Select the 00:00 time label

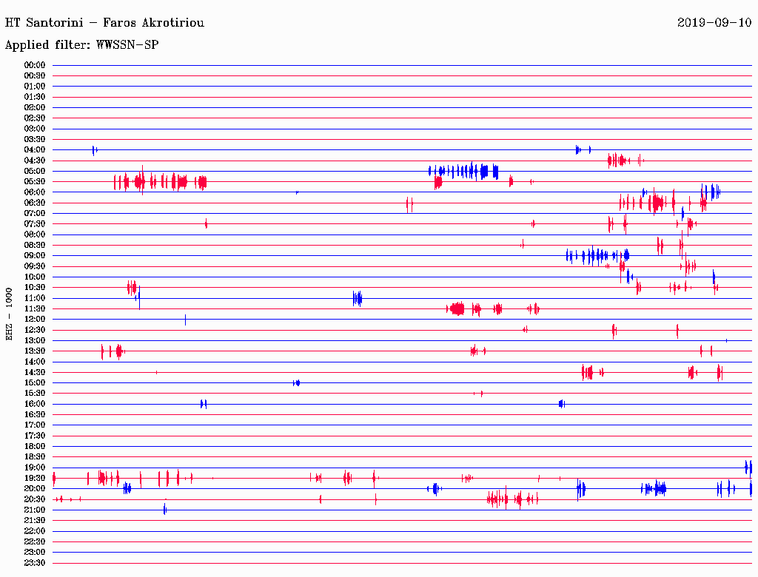pyautogui.click(x=34, y=65)
